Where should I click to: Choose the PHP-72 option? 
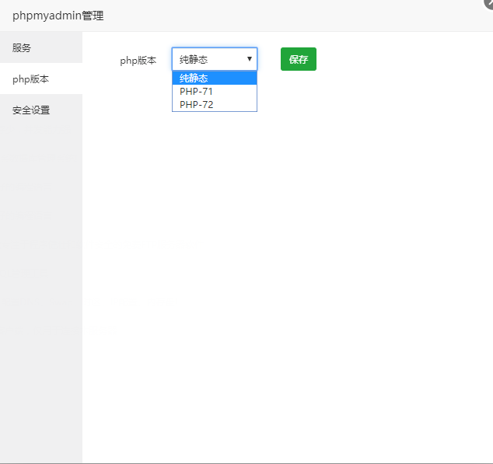coord(215,105)
